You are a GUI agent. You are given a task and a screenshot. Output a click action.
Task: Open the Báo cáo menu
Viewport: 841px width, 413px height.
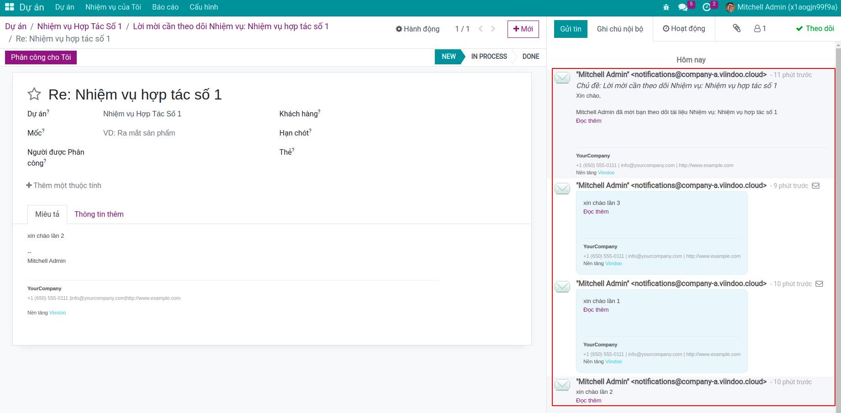point(165,7)
